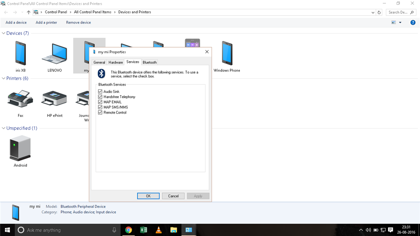Launch Google Chrome from taskbar

pyautogui.click(x=128, y=230)
